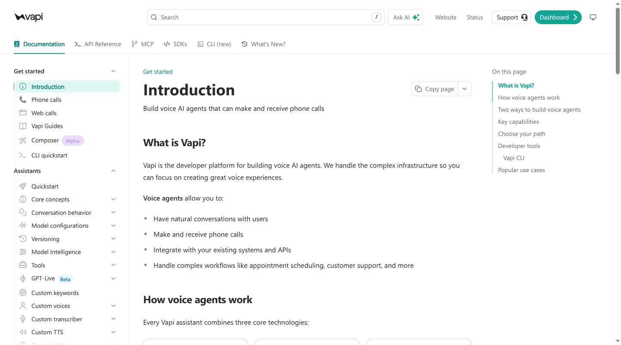Open the Status link
The image size is (621, 345).
[x=475, y=17]
